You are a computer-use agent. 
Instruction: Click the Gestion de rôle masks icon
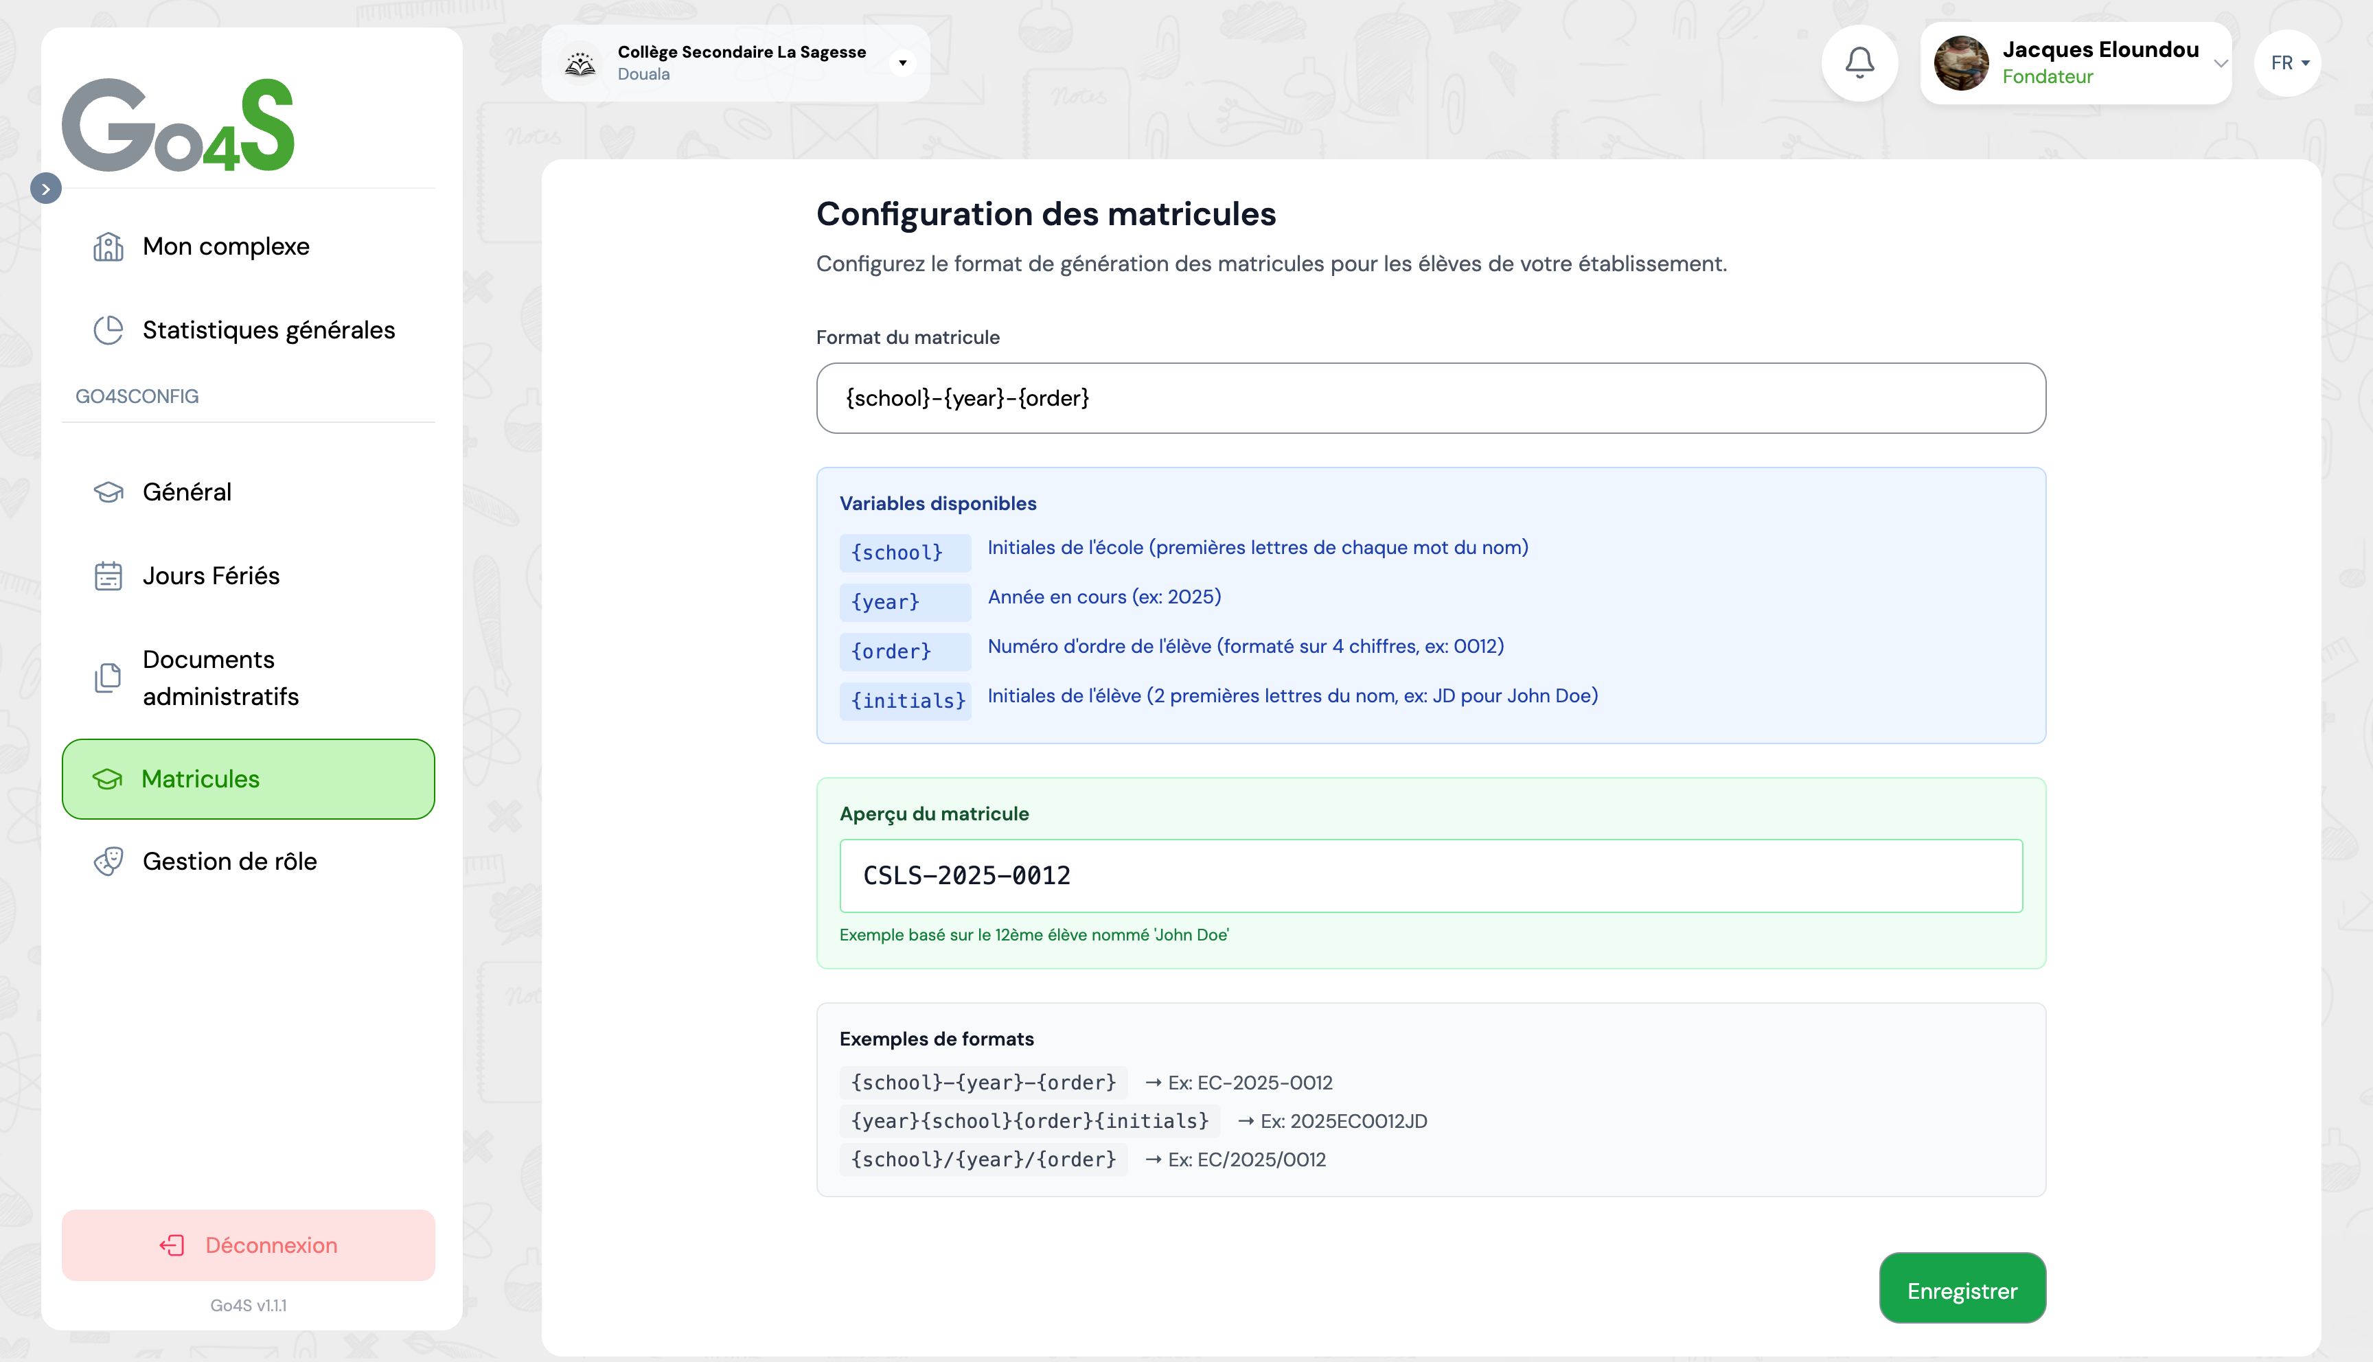(x=108, y=862)
